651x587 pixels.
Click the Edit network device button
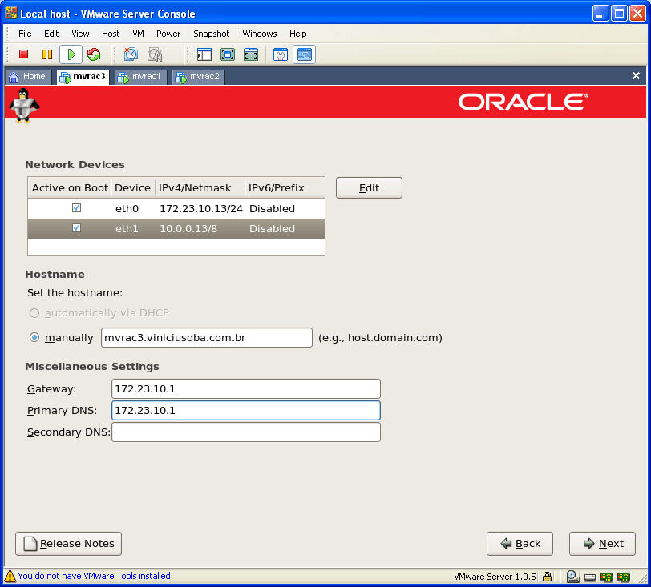(369, 187)
